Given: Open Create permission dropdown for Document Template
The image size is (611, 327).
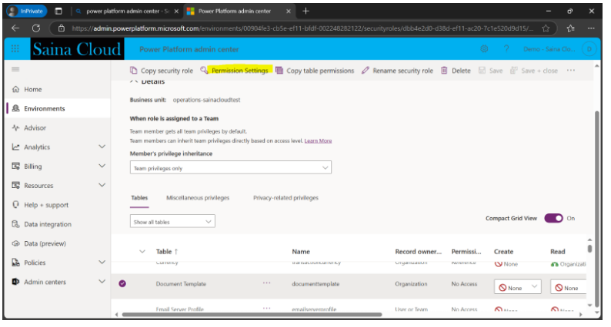Looking at the screenshot, I should click(517, 287).
